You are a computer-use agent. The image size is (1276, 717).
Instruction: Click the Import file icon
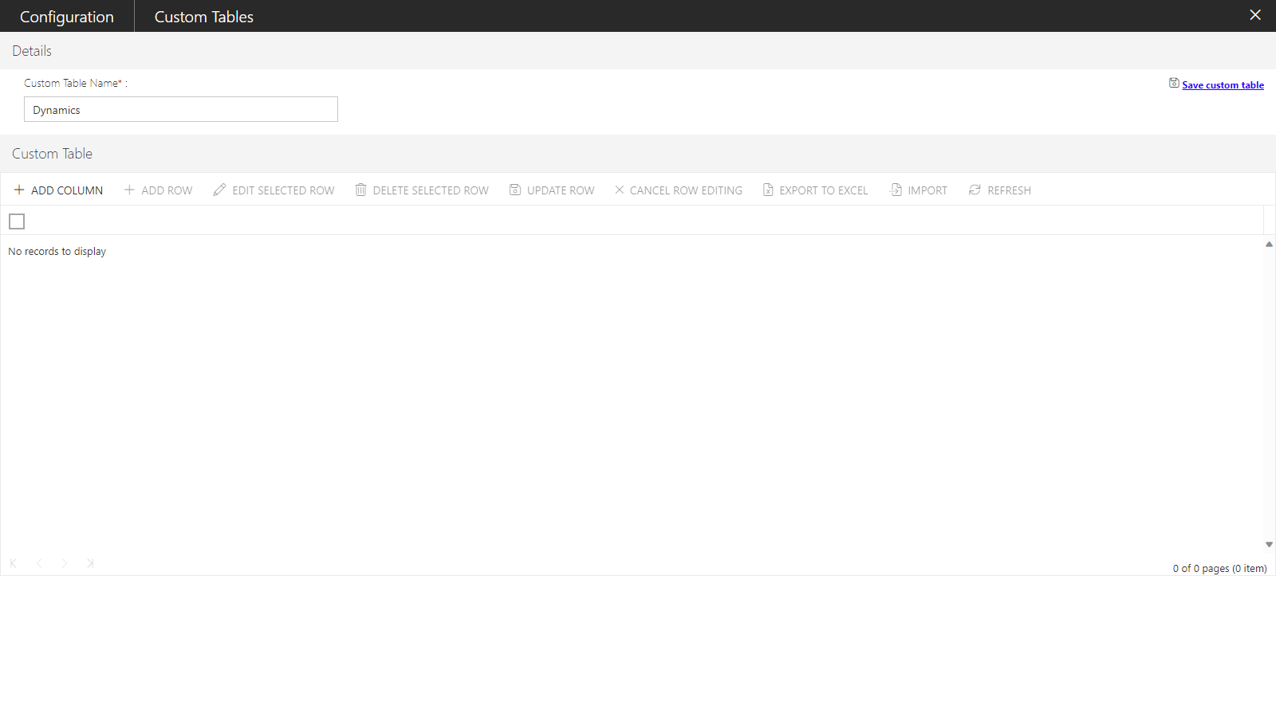[896, 190]
